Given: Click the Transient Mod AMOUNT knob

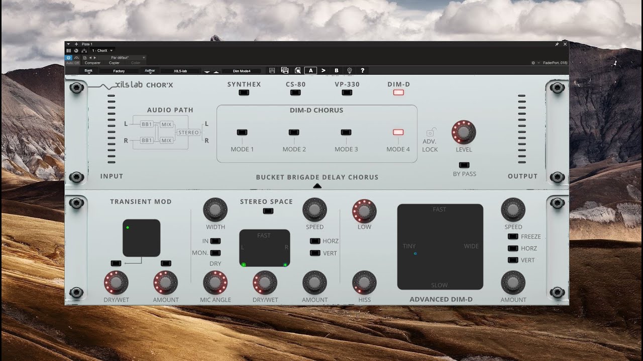Looking at the screenshot, I should (x=166, y=283).
